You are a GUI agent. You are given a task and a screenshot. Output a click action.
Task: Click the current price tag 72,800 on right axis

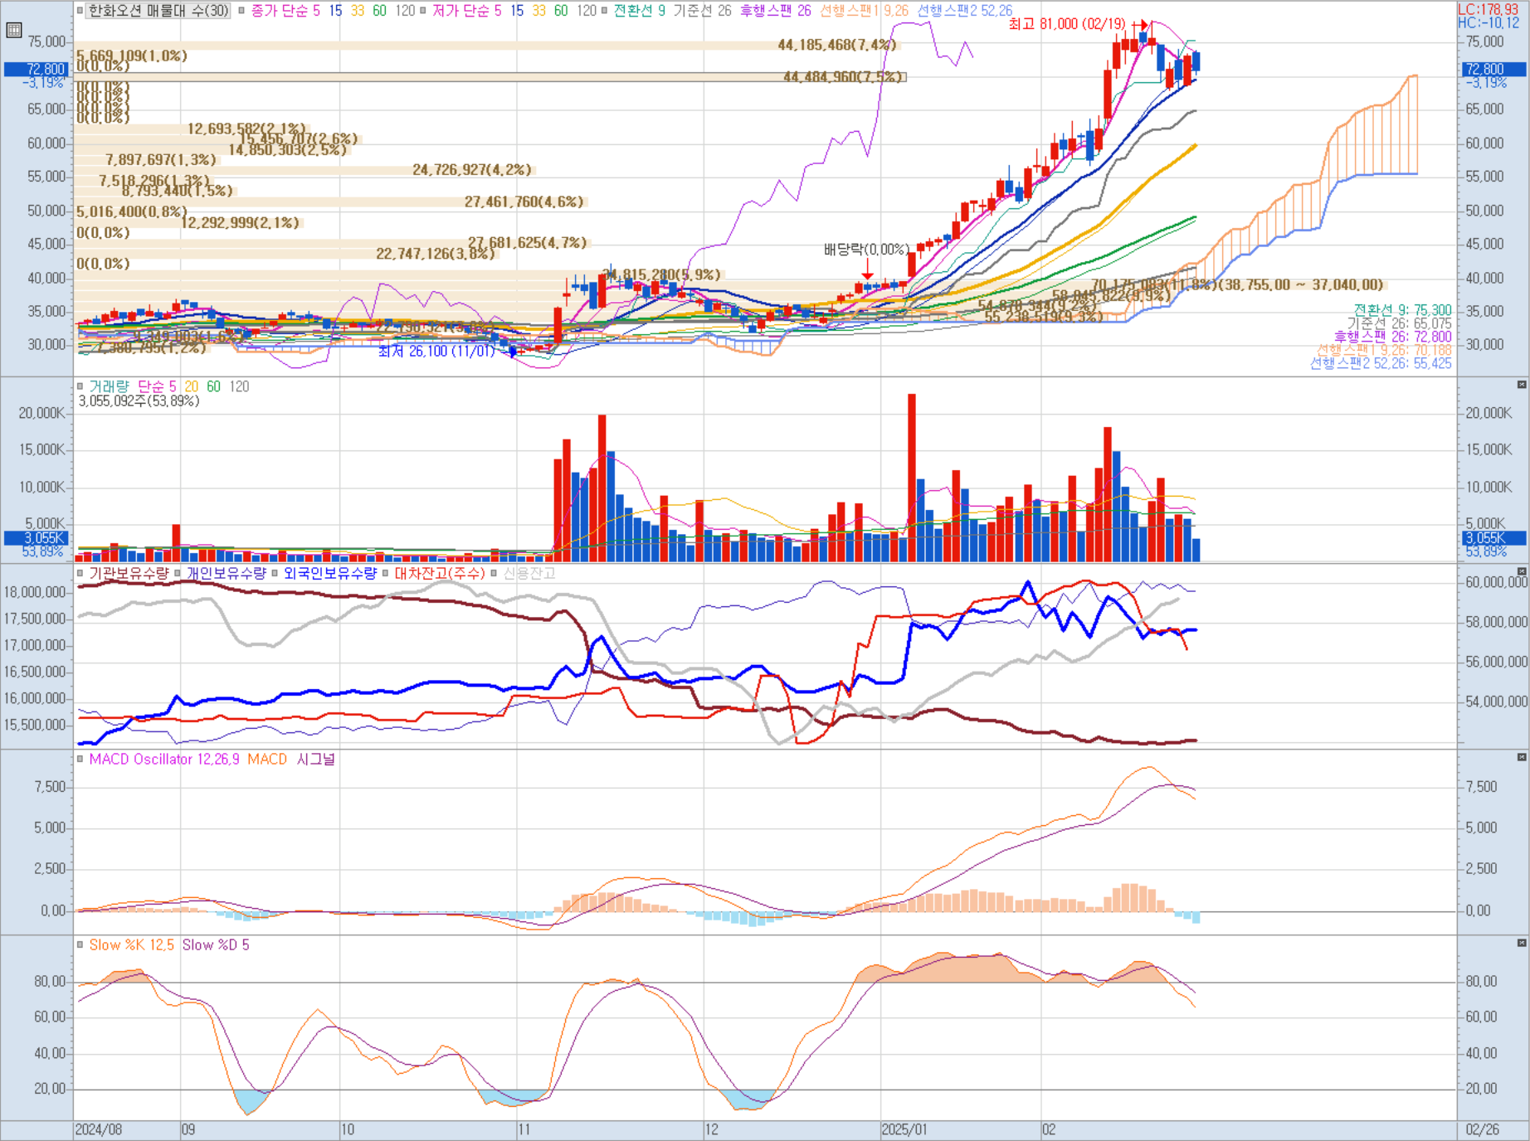1493,70
